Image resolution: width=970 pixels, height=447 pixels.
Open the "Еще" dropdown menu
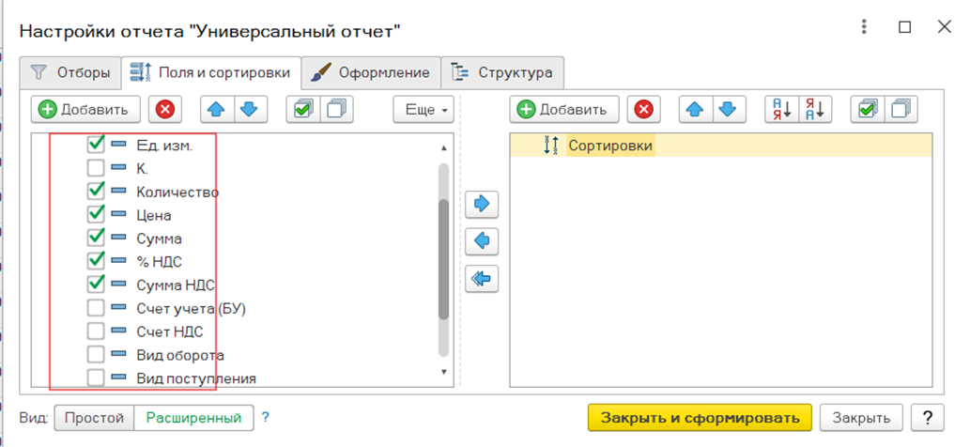(x=423, y=110)
